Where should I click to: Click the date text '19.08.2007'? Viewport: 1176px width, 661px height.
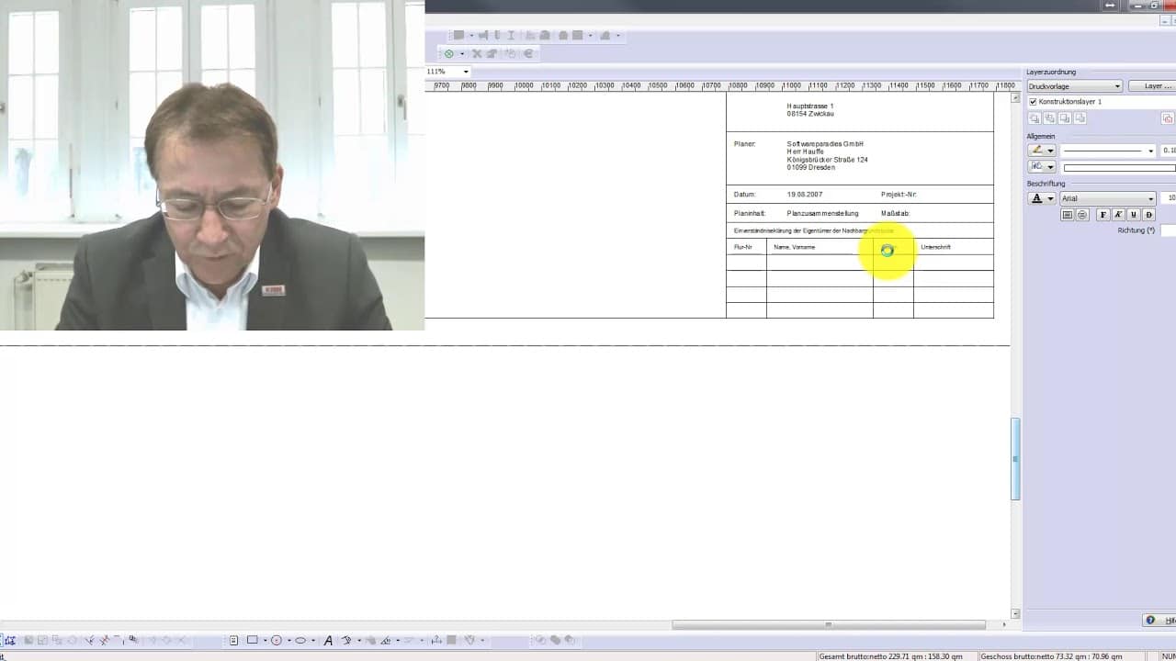(804, 195)
